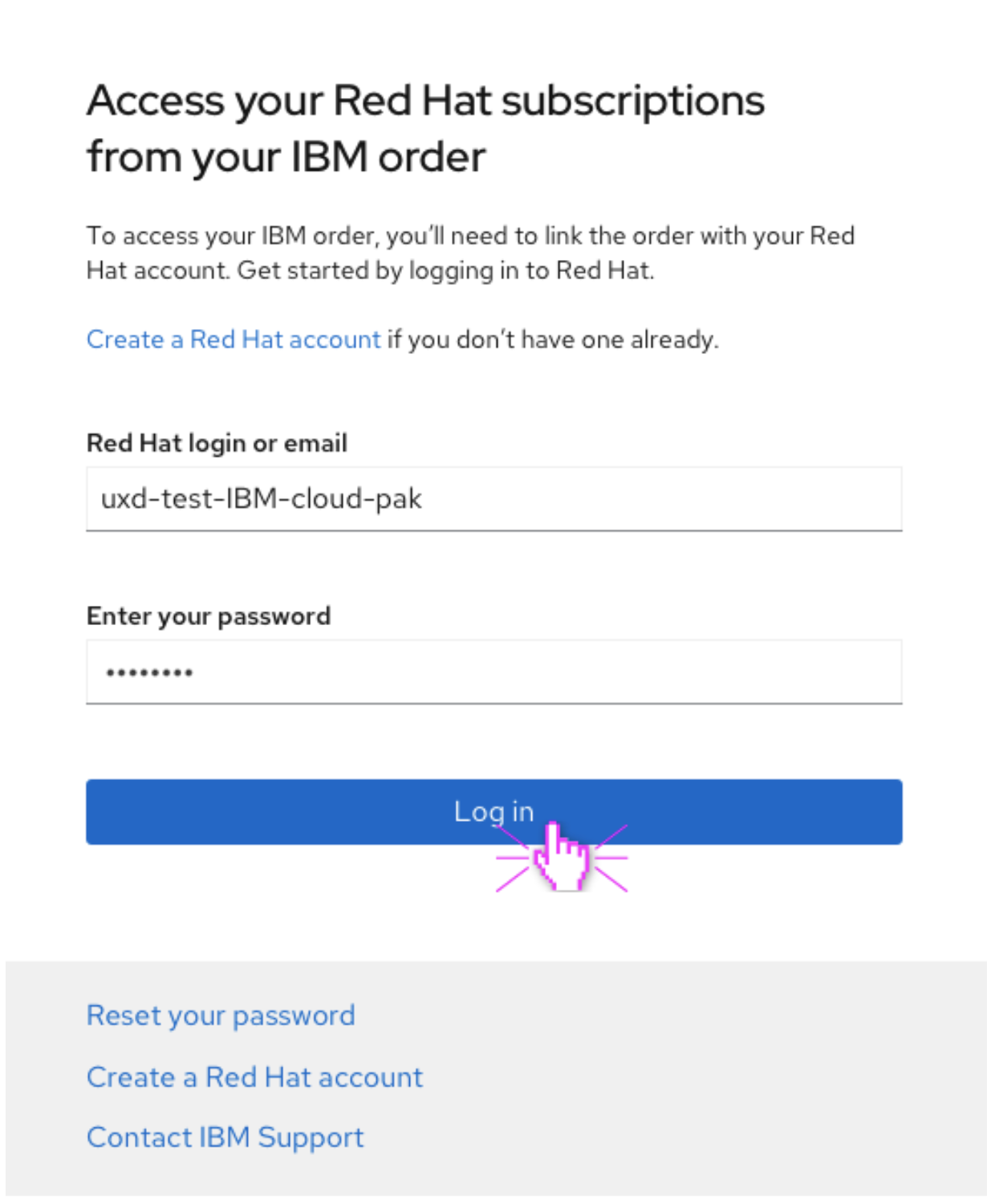The image size is (987, 1202).
Task: Open Reset your password link
Action: point(221,1016)
